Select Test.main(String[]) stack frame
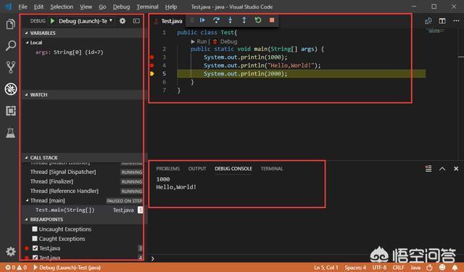 coord(83,210)
